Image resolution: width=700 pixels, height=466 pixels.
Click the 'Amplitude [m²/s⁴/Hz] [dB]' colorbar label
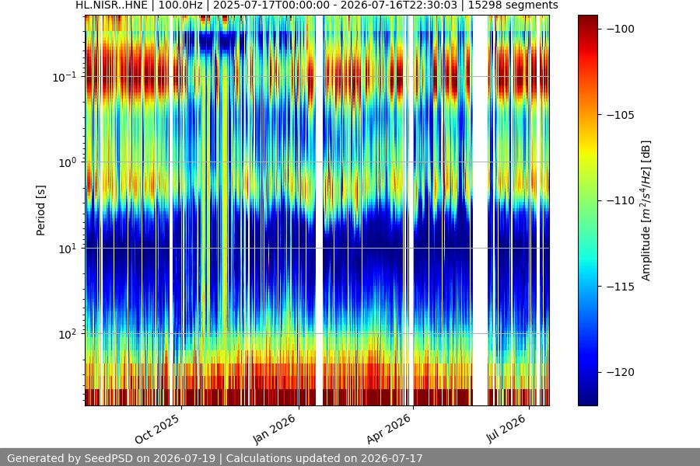646,210
